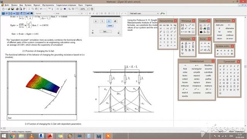Insert capital Delta from the Greek palette
This screenshot has height=139, width=247.
234,80
